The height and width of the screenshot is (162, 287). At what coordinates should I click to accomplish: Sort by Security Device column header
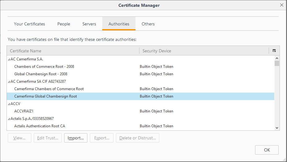pyautogui.click(x=204, y=51)
